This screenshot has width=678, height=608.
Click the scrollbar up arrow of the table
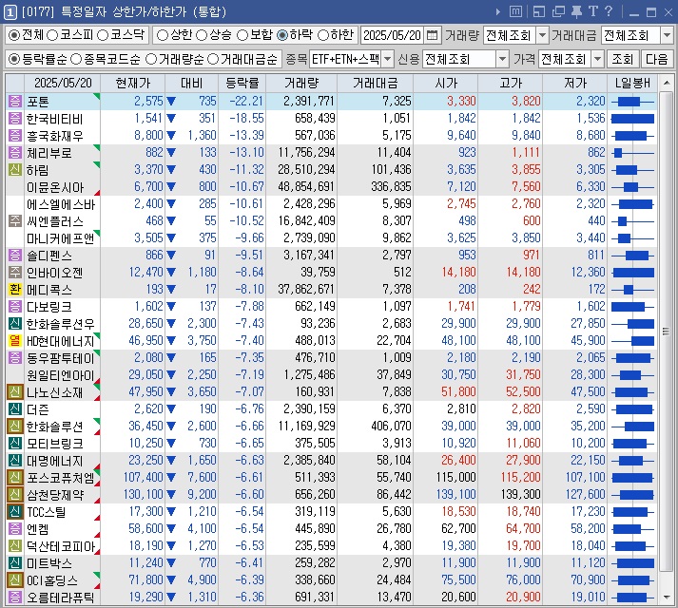(666, 82)
